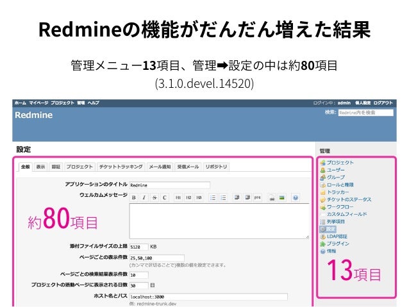Insert Heading 1 via H1 button
The image size is (409, 307).
(178, 197)
